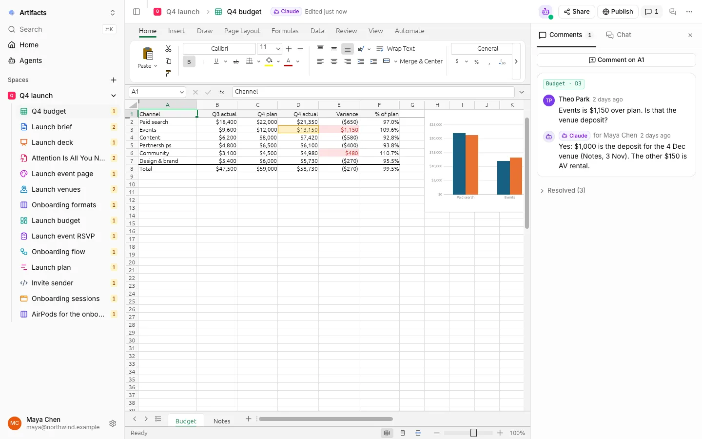Toggle Underline formatting
Screen dimensions: 702x439
coord(216,61)
